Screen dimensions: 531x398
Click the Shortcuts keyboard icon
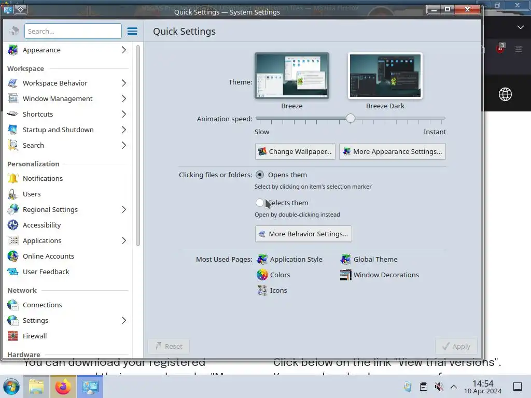[13, 114]
